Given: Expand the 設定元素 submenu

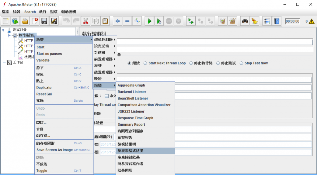Looking at the screenshot, I should [105, 46].
